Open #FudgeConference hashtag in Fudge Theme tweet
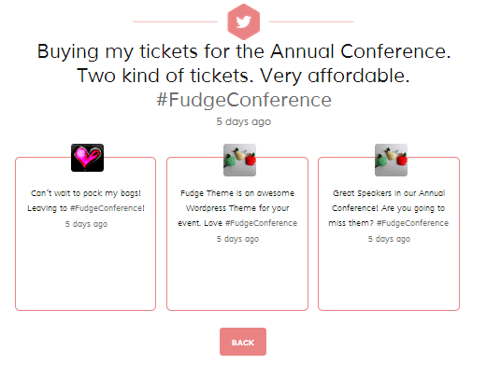 [x=261, y=223]
